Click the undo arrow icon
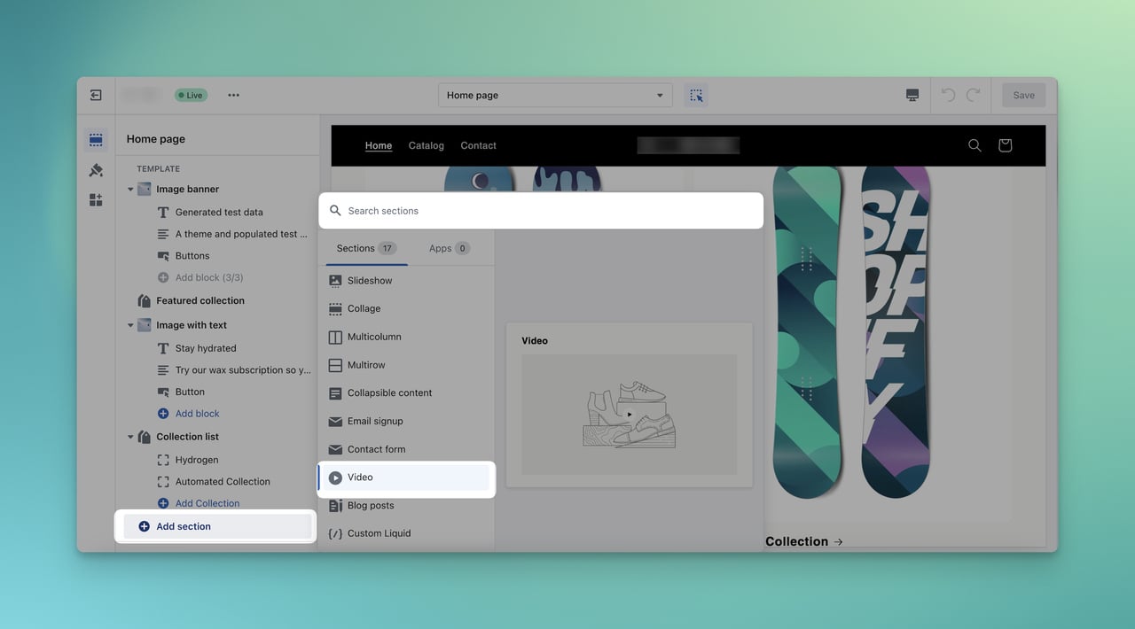The image size is (1135, 629). point(948,95)
